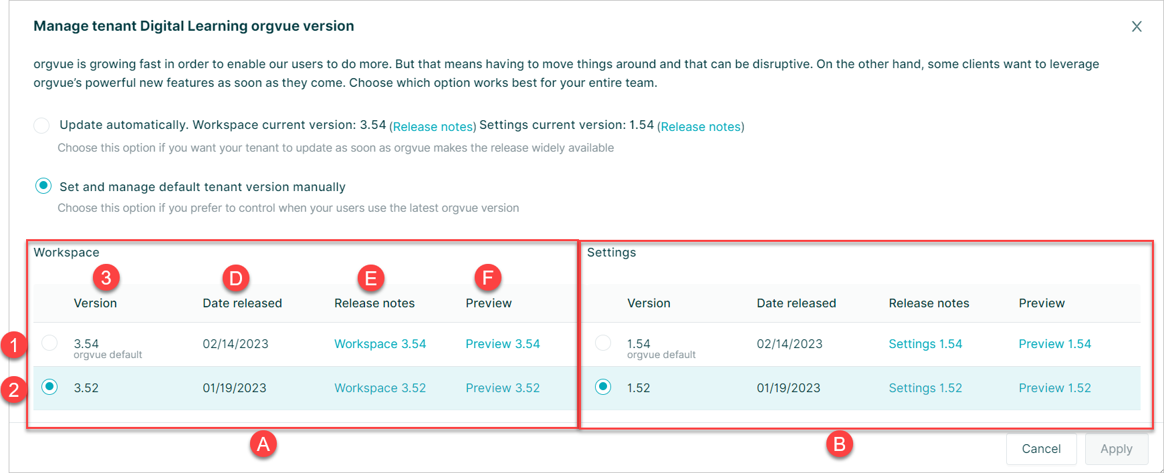Select Update automatically radio option
Viewport: 1164px width, 473px height.
(x=41, y=126)
